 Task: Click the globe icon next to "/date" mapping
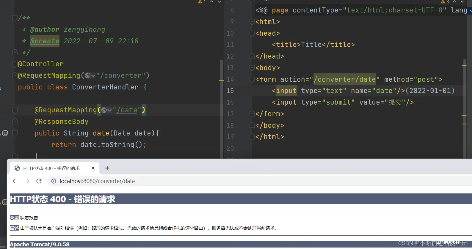pos(104,110)
